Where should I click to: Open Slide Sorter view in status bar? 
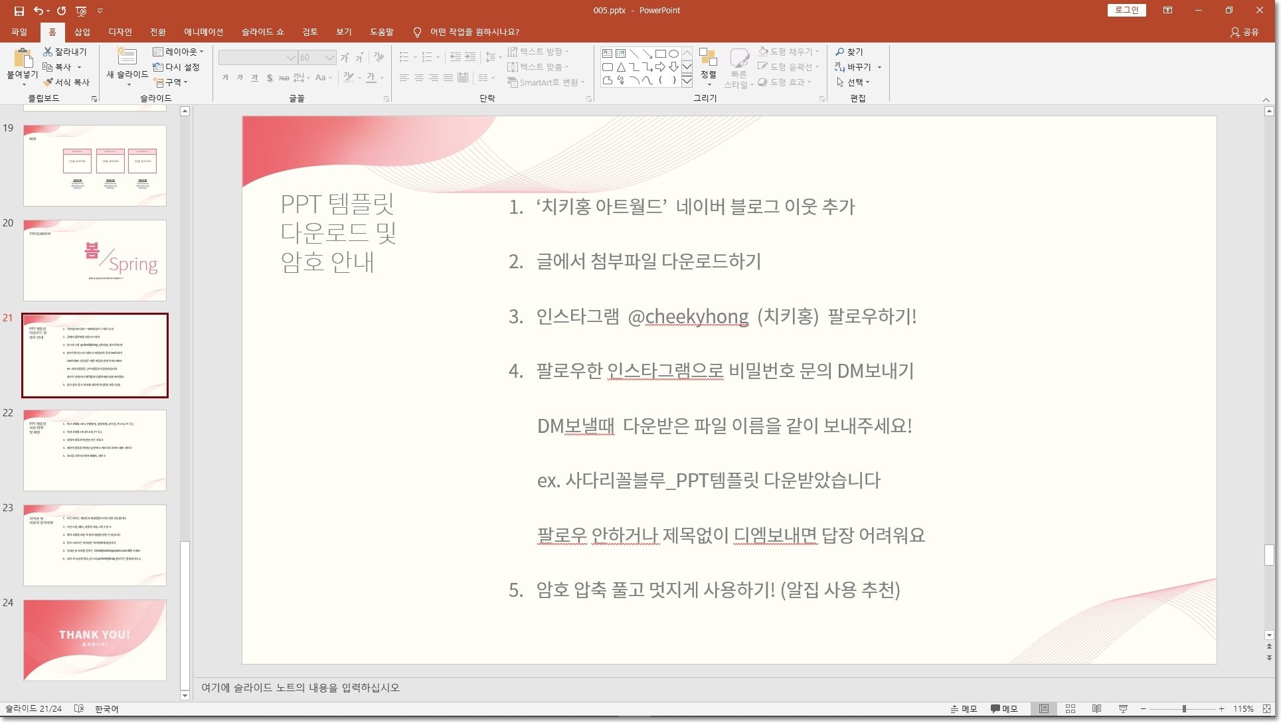click(x=1070, y=709)
